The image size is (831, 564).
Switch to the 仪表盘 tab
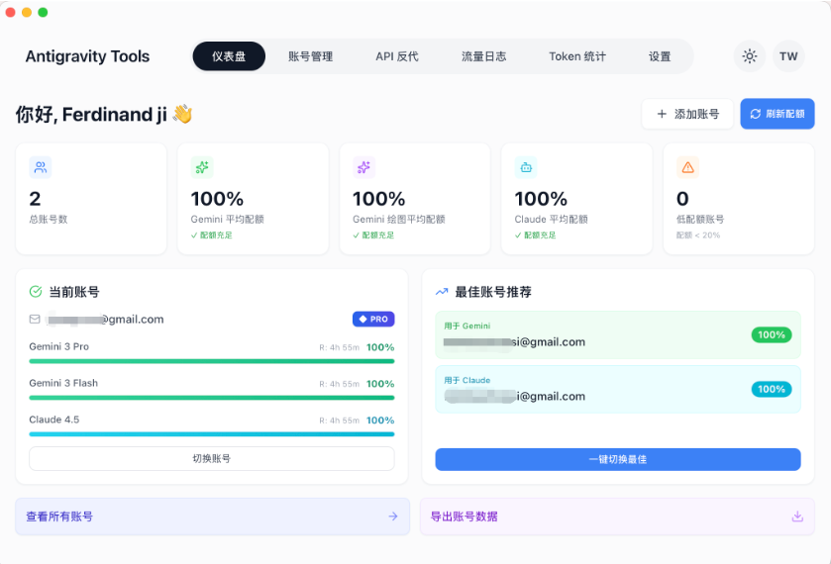click(x=229, y=56)
